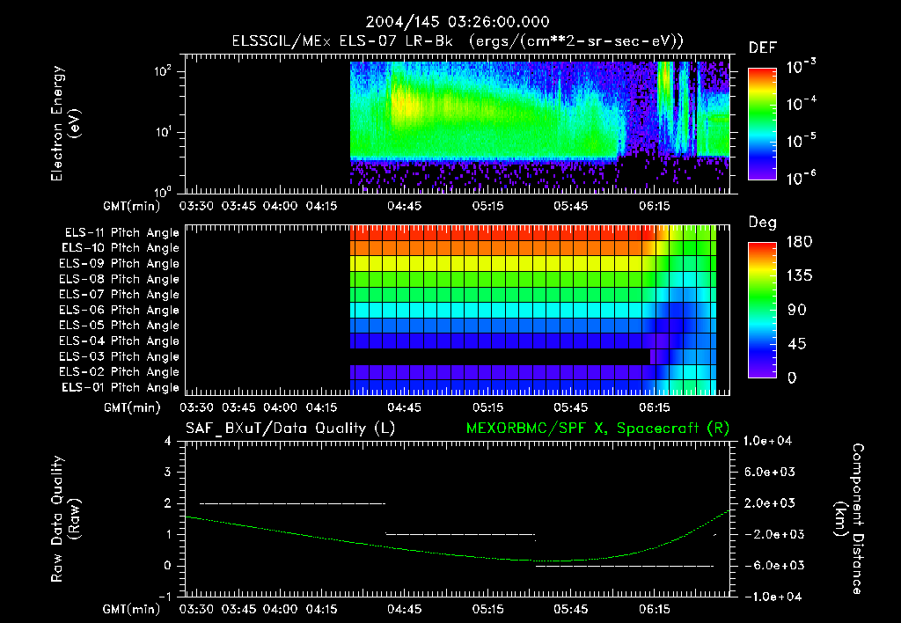This screenshot has width=901, height=623.
Task: Click the green MEXORBMC/SPF X, Spacecraft (R) label
Action: point(597,429)
